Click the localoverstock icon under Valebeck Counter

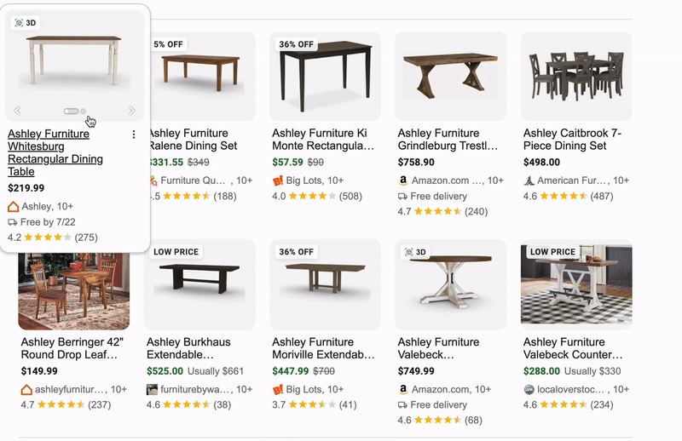[x=529, y=389]
